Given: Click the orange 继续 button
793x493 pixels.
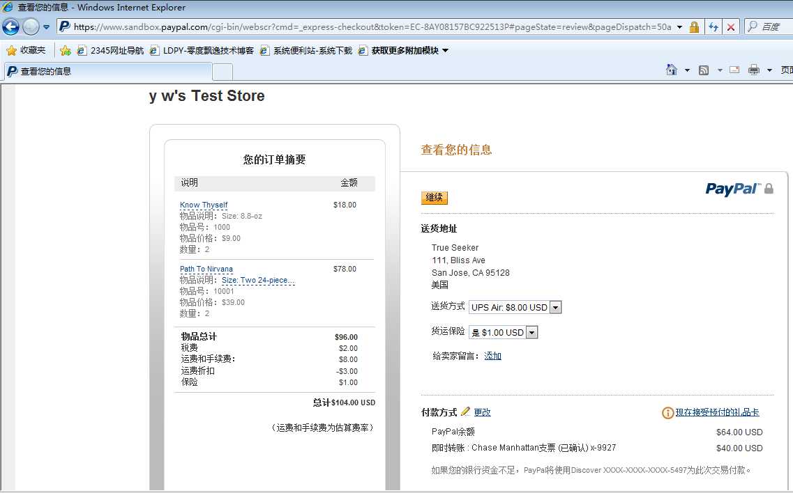Looking at the screenshot, I should (435, 198).
